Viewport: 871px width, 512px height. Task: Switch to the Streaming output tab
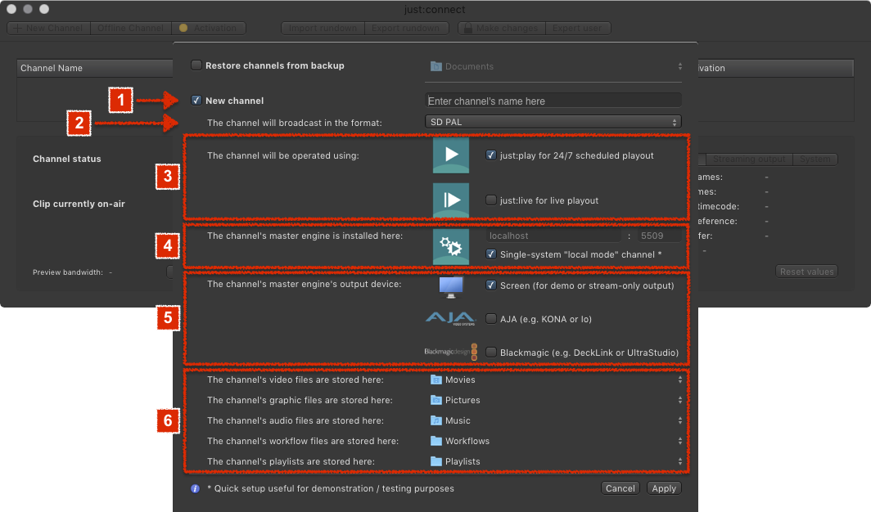tap(749, 159)
